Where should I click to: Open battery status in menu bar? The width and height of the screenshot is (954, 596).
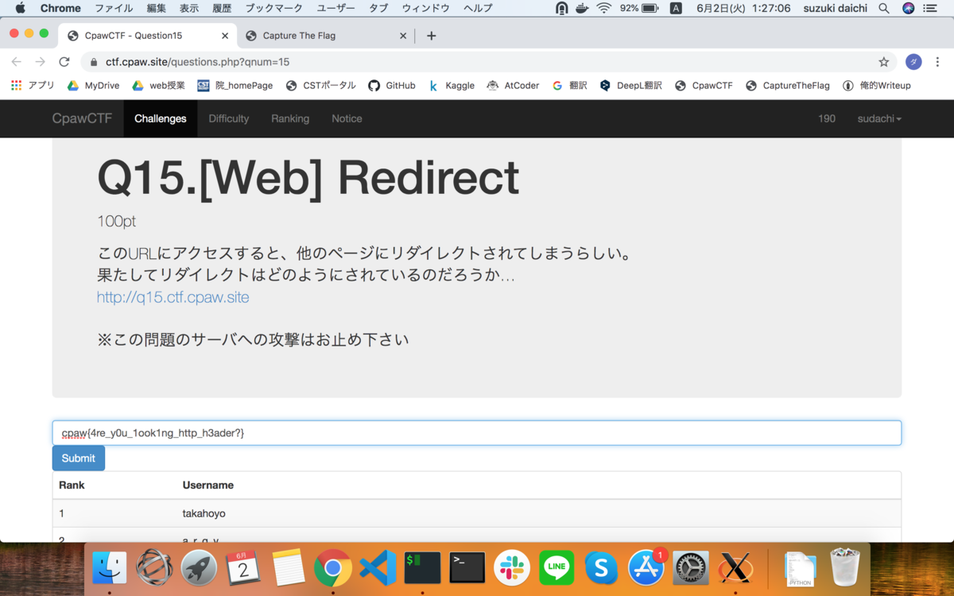(639, 8)
